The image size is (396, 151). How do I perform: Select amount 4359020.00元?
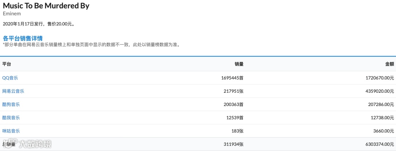(379, 91)
